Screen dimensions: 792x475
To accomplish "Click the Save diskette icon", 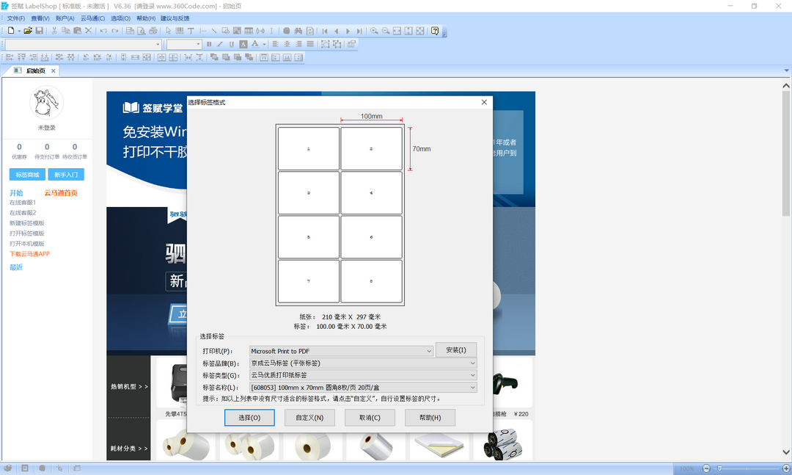I will pos(40,31).
